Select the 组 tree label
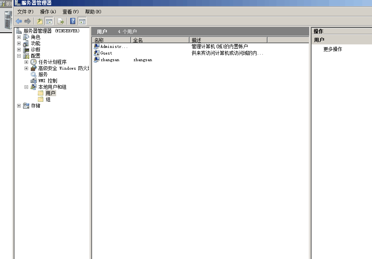This screenshot has width=372, height=259. tap(48, 99)
